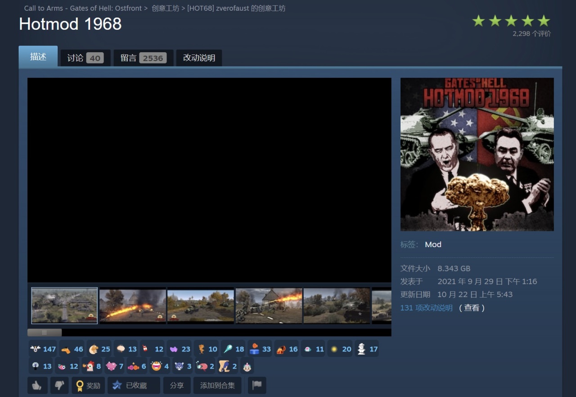Click the 查看 link

(x=472, y=308)
